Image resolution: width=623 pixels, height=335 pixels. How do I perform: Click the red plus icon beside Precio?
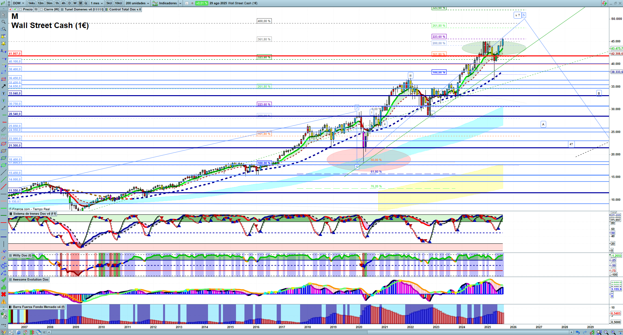click(x=10, y=9)
